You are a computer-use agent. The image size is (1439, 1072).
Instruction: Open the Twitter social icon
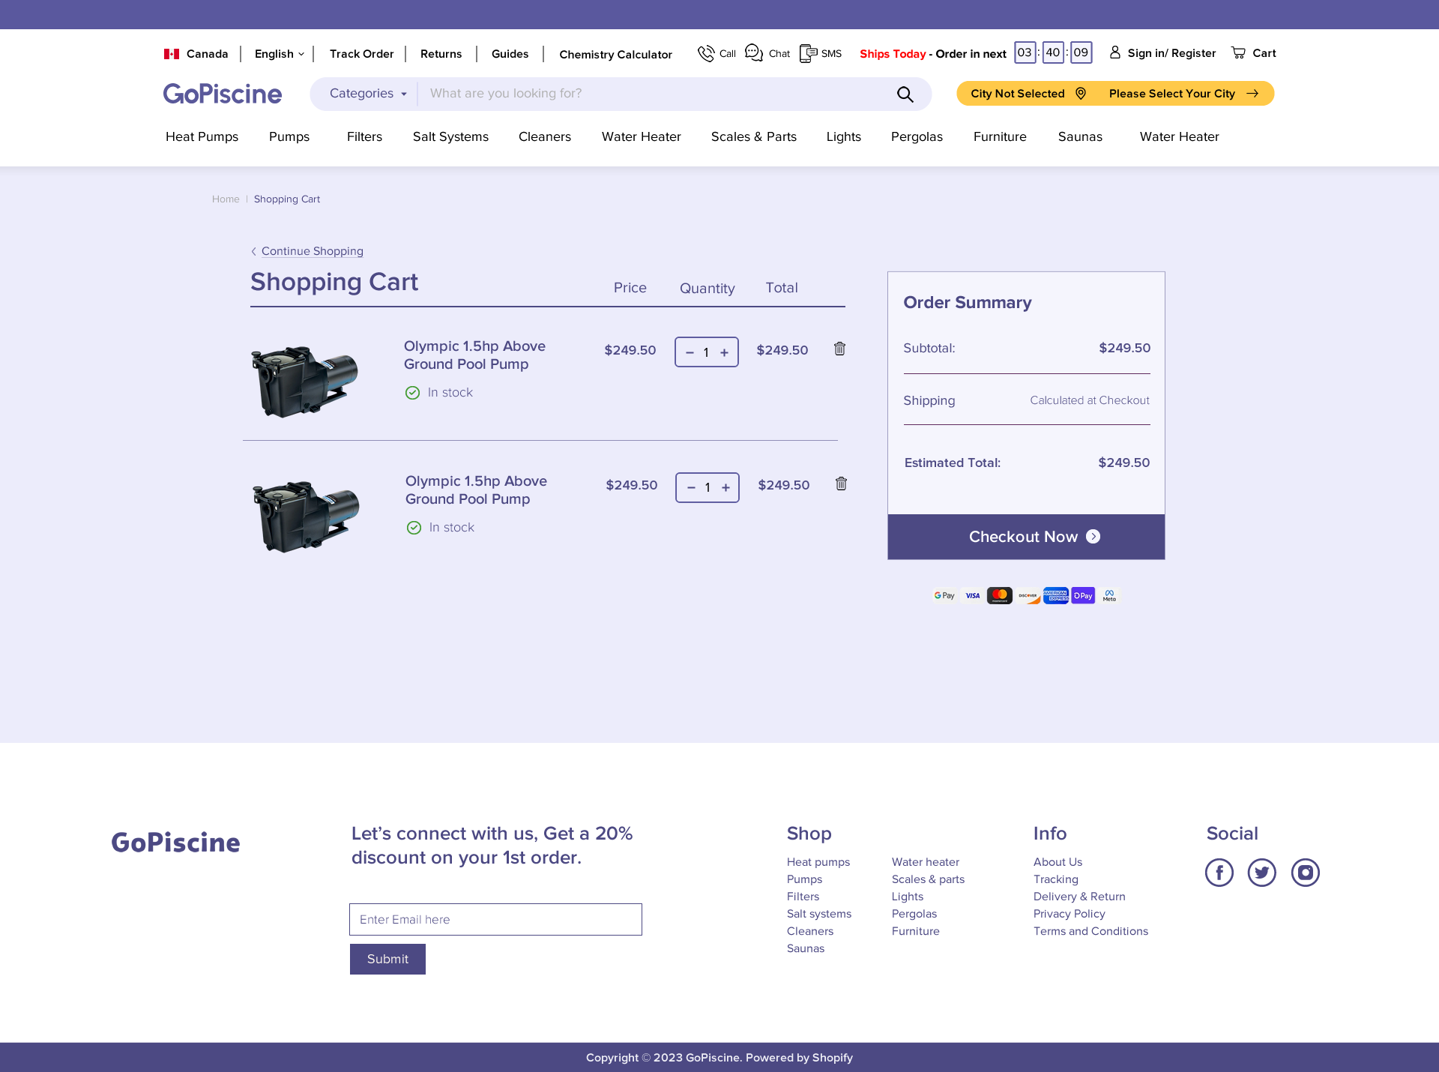coord(1262,873)
